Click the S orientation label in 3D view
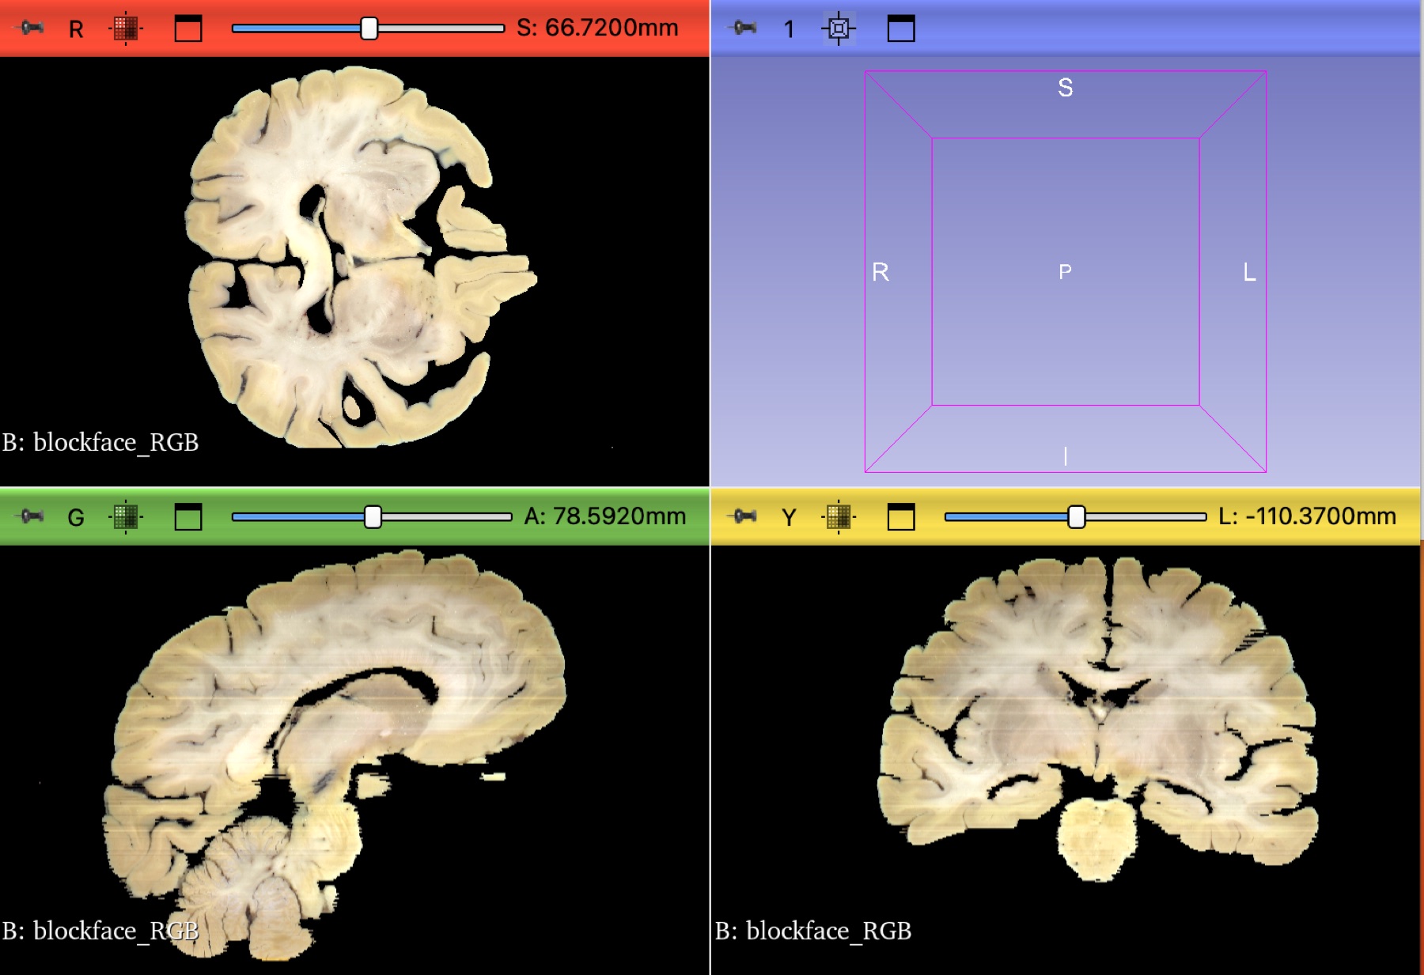This screenshot has height=975, width=1424. pyautogui.click(x=1066, y=87)
